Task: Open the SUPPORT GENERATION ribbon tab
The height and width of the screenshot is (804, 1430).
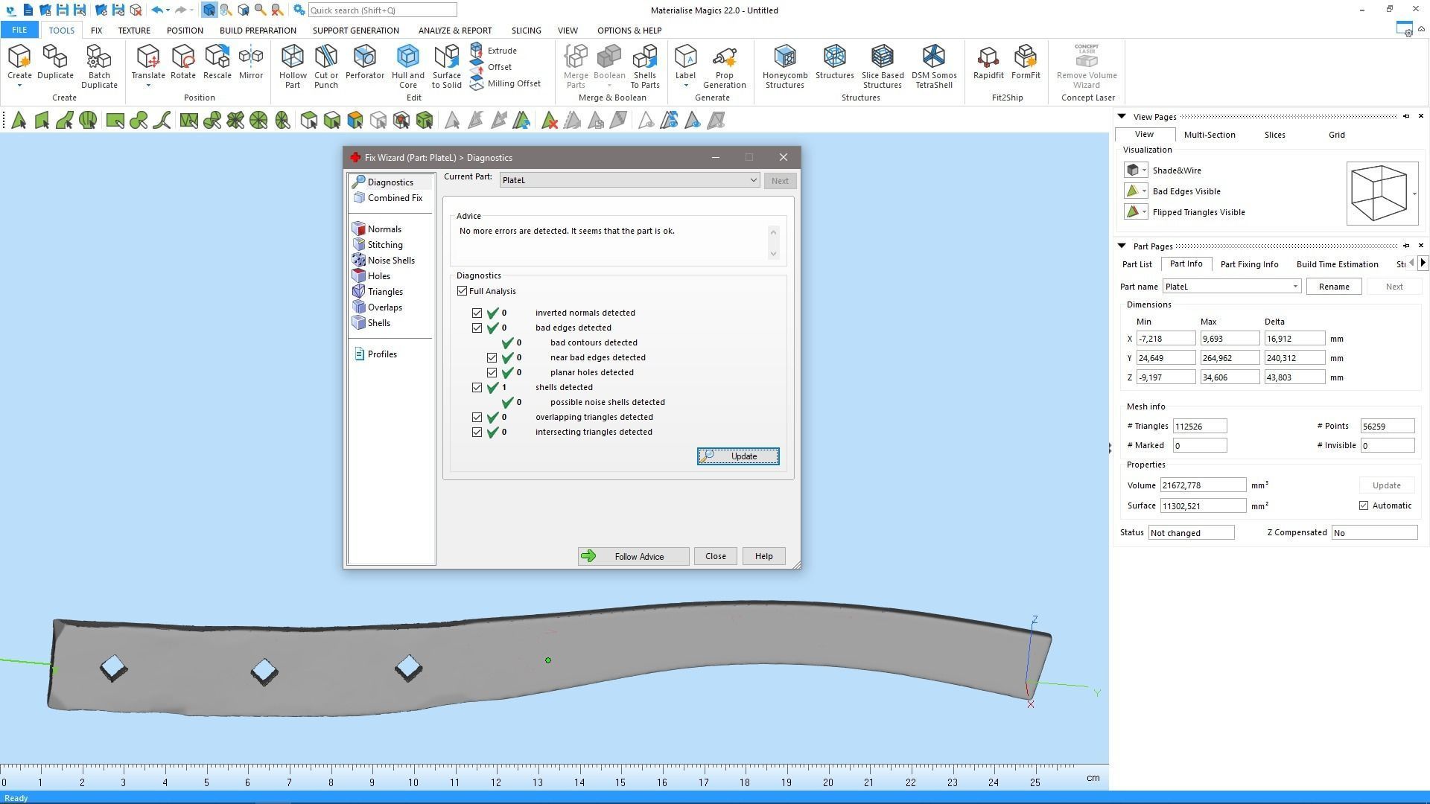Action: (x=355, y=31)
